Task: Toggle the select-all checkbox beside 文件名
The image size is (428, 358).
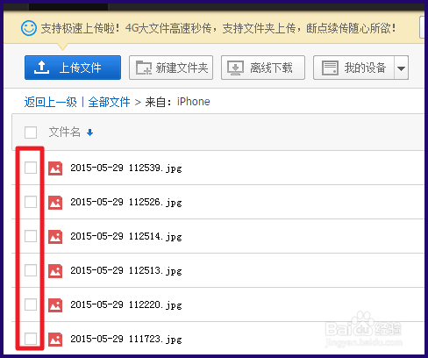Action: 31,132
